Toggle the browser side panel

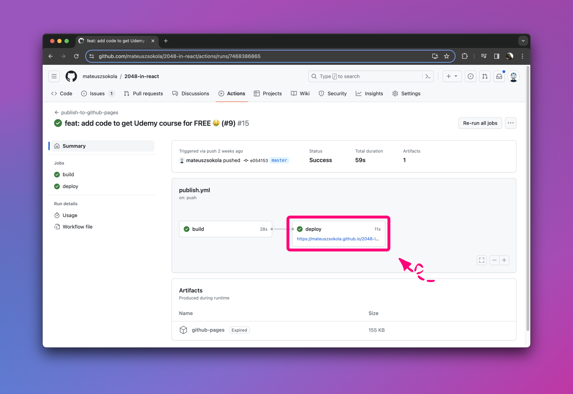pyautogui.click(x=497, y=56)
